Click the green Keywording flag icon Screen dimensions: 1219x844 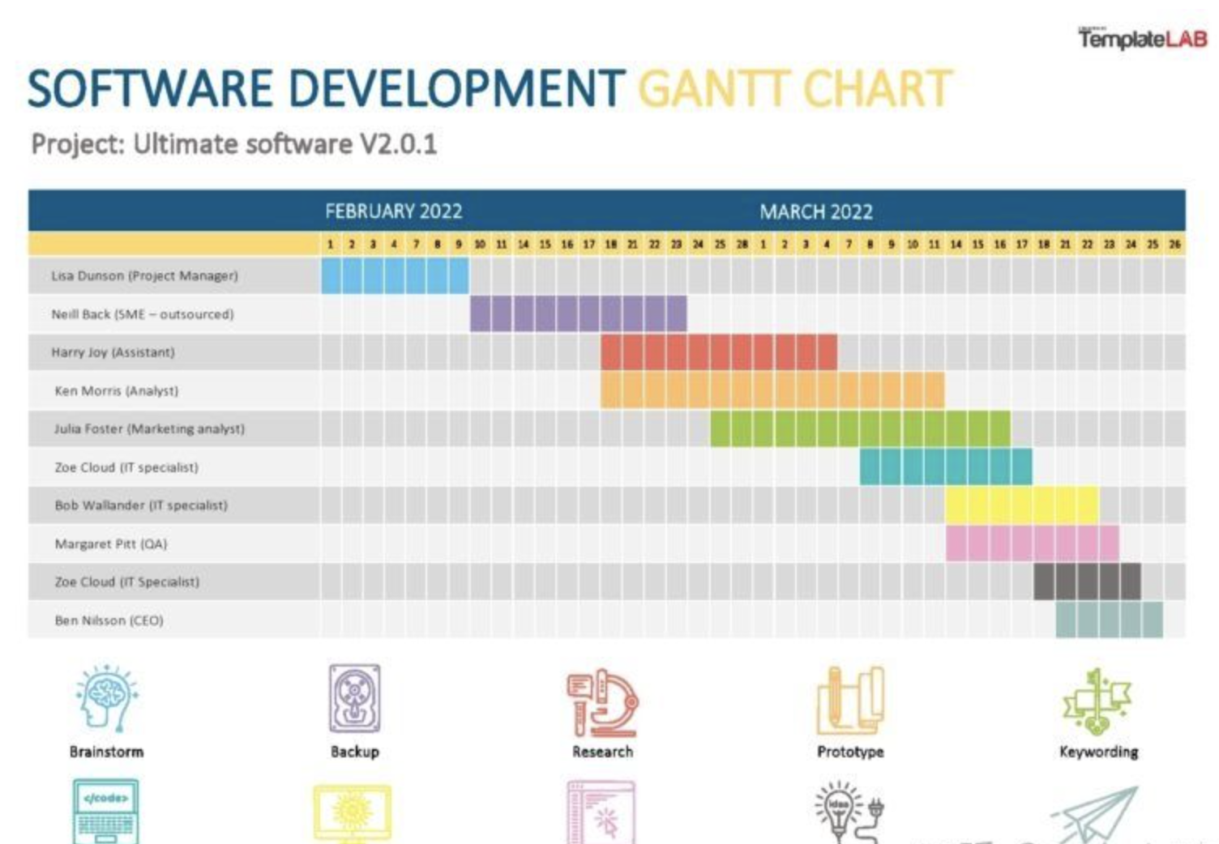[1097, 701]
